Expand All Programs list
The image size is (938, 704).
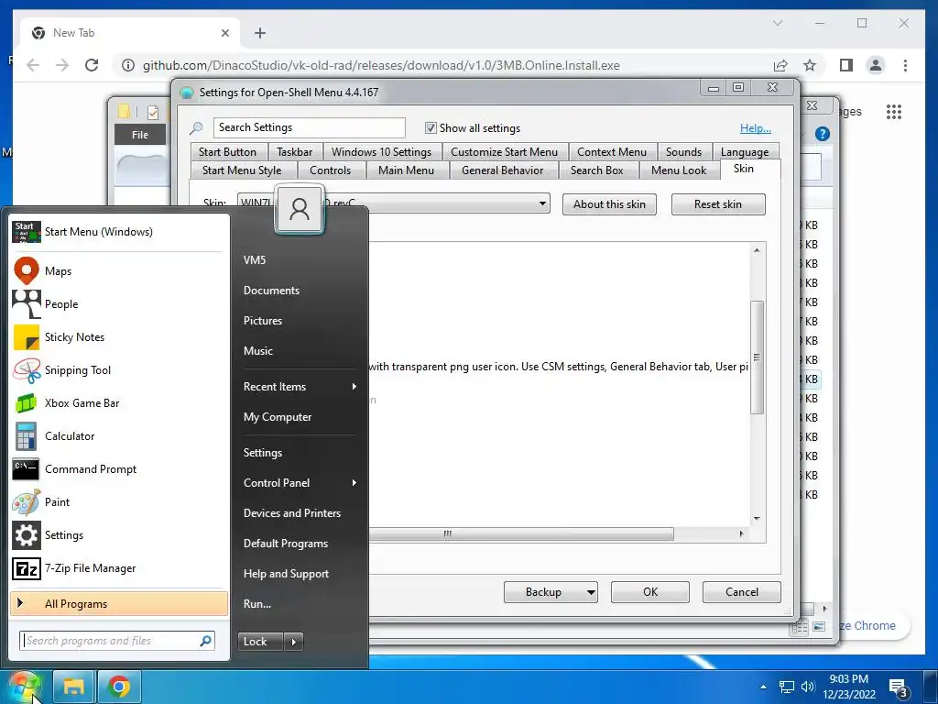click(119, 603)
